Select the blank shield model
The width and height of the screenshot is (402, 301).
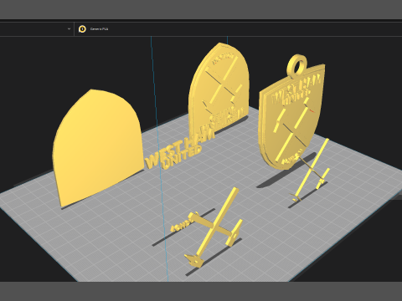tap(98, 148)
